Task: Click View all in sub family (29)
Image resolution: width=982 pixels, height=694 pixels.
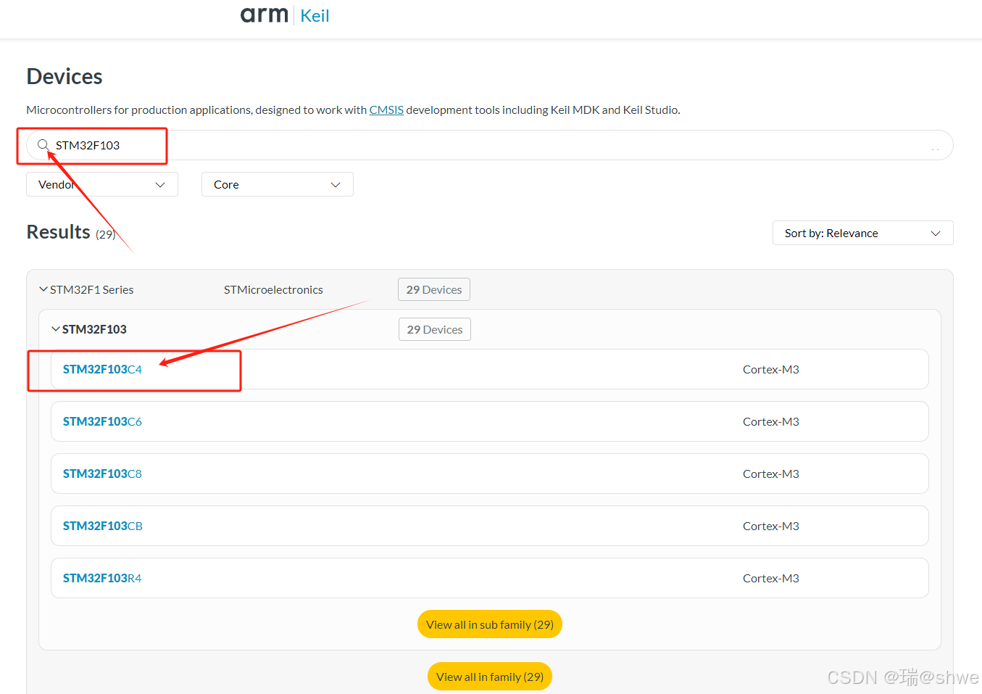Action: pyautogui.click(x=490, y=624)
